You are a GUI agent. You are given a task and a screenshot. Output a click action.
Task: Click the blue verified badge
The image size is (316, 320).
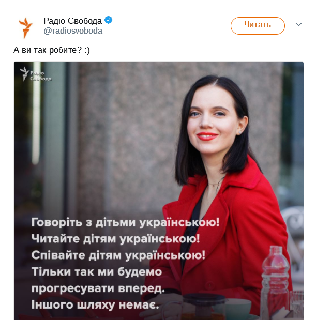[x=108, y=20]
